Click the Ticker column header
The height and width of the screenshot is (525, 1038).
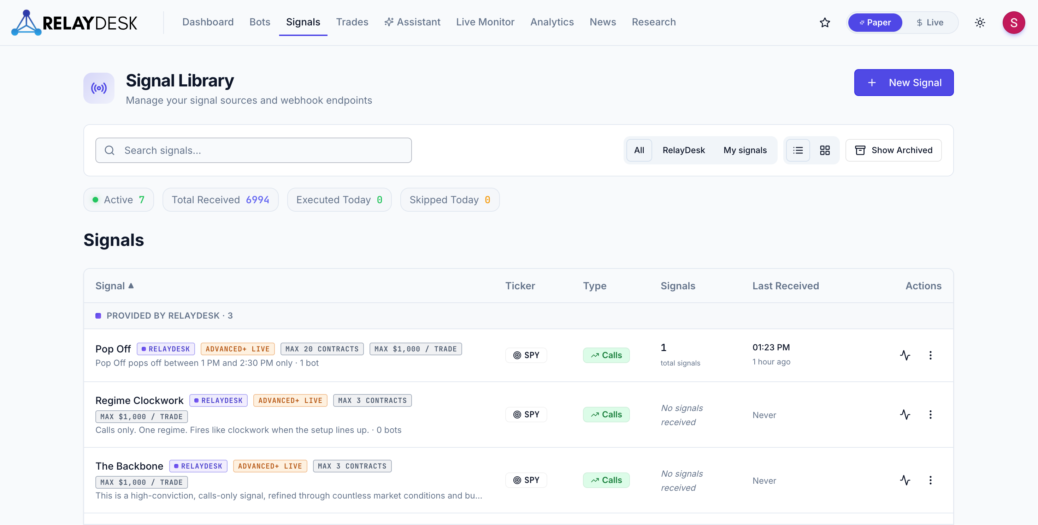pos(520,286)
